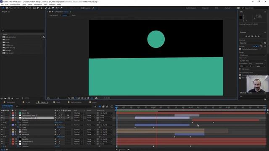Viewport: 269px width, 151px height.
Task: Open the viewer magnification 50% dropdown
Action: (x=50, y=98)
